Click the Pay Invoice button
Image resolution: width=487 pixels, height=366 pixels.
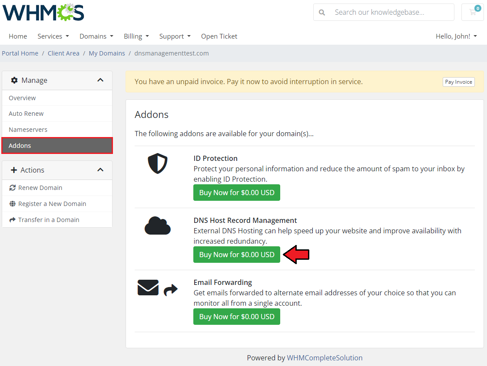pyautogui.click(x=458, y=82)
